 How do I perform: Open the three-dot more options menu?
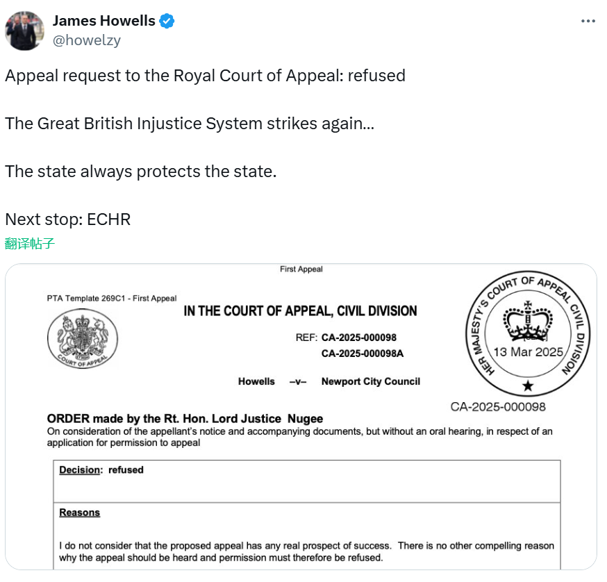coord(588,21)
